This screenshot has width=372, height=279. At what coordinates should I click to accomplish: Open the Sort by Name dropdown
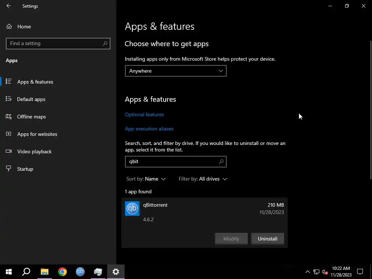(146, 179)
